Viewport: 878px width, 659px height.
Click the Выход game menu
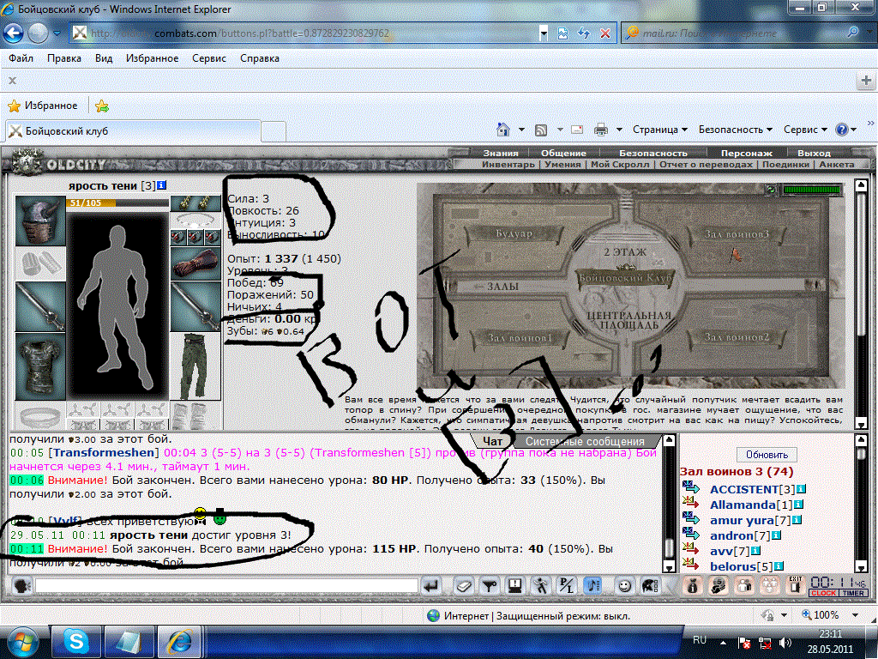coord(814,153)
